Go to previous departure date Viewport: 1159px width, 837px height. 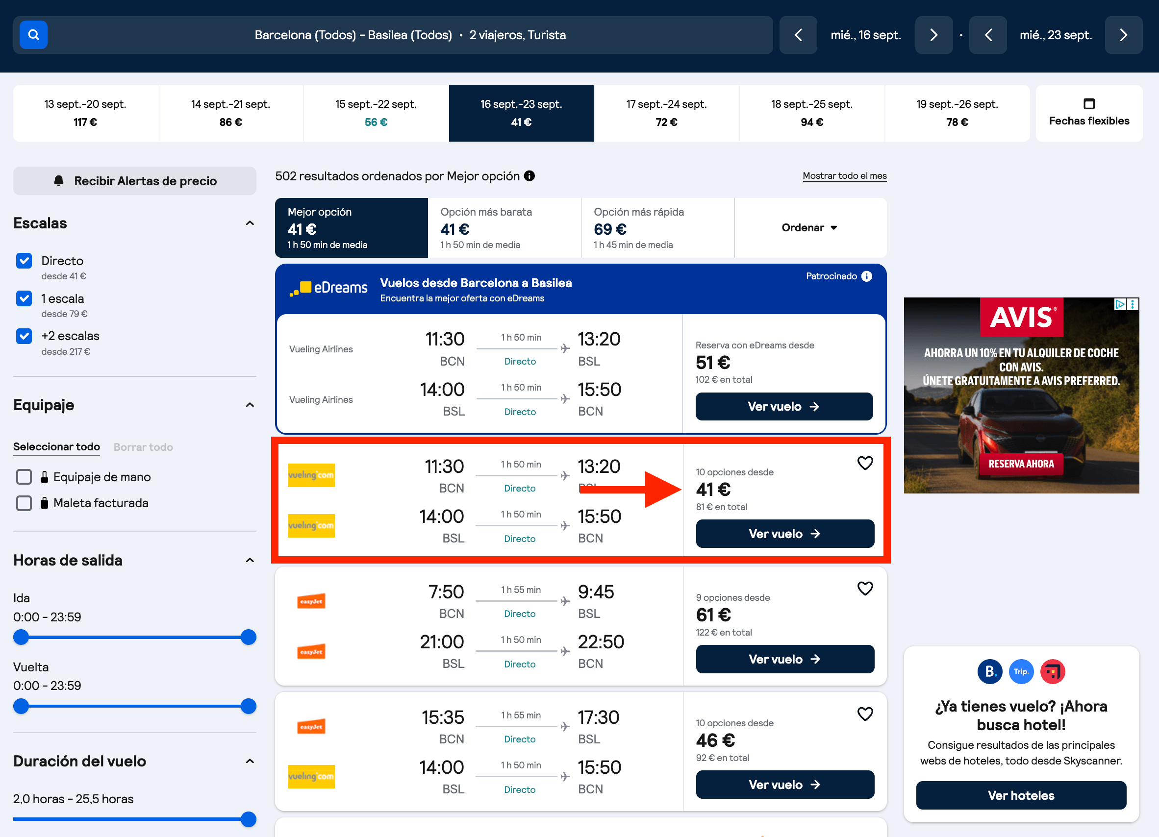pyautogui.click(x=798, y=35)
